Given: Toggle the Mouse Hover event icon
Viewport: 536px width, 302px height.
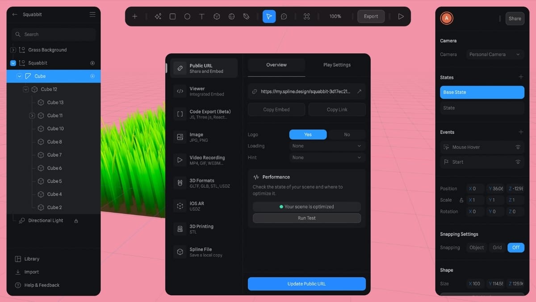Looking at the screenshot, I should pyautogui.click(x=518, y=147).
